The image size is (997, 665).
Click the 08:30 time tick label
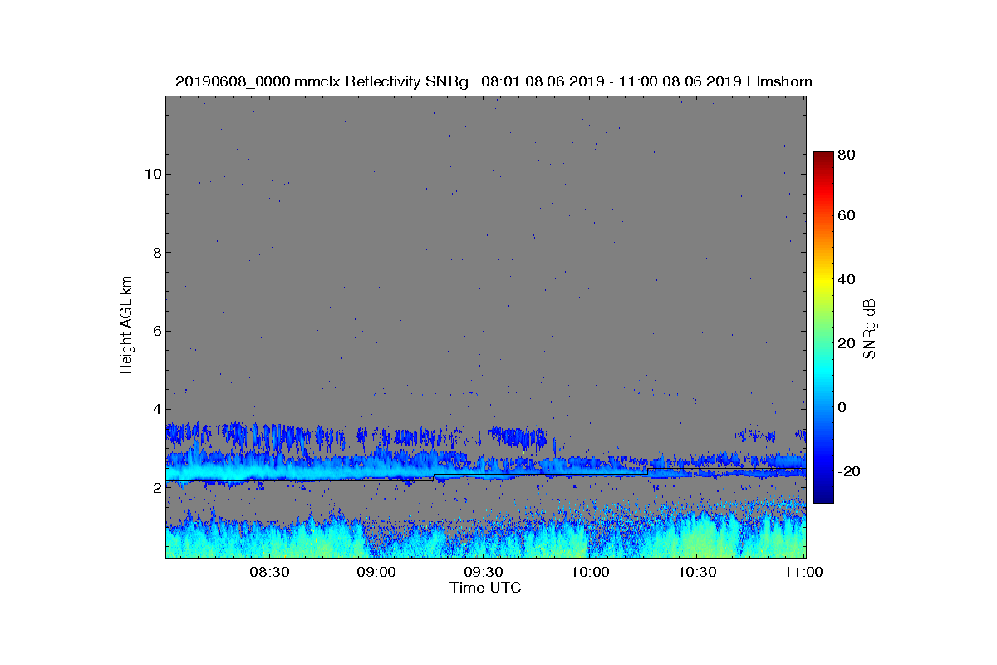pyautogui.click(x=268, y=572)
